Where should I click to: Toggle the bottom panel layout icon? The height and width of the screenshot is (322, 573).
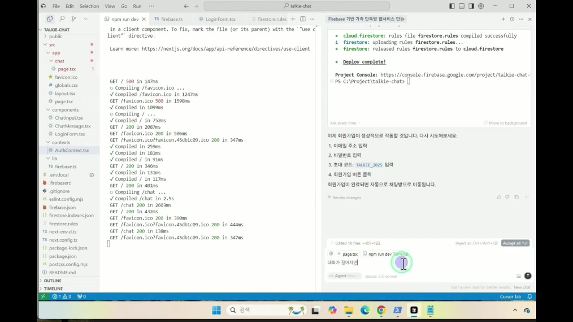click(462, 6)
